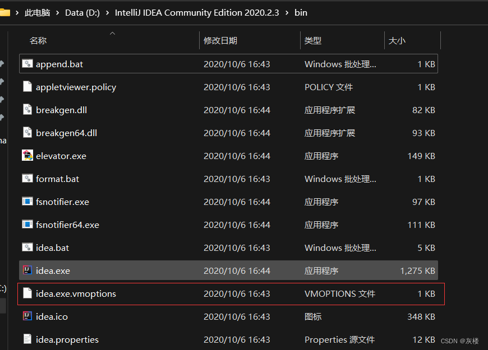Click the idea.exe application icon
488x350 pixels.
(x=27, y=270)
